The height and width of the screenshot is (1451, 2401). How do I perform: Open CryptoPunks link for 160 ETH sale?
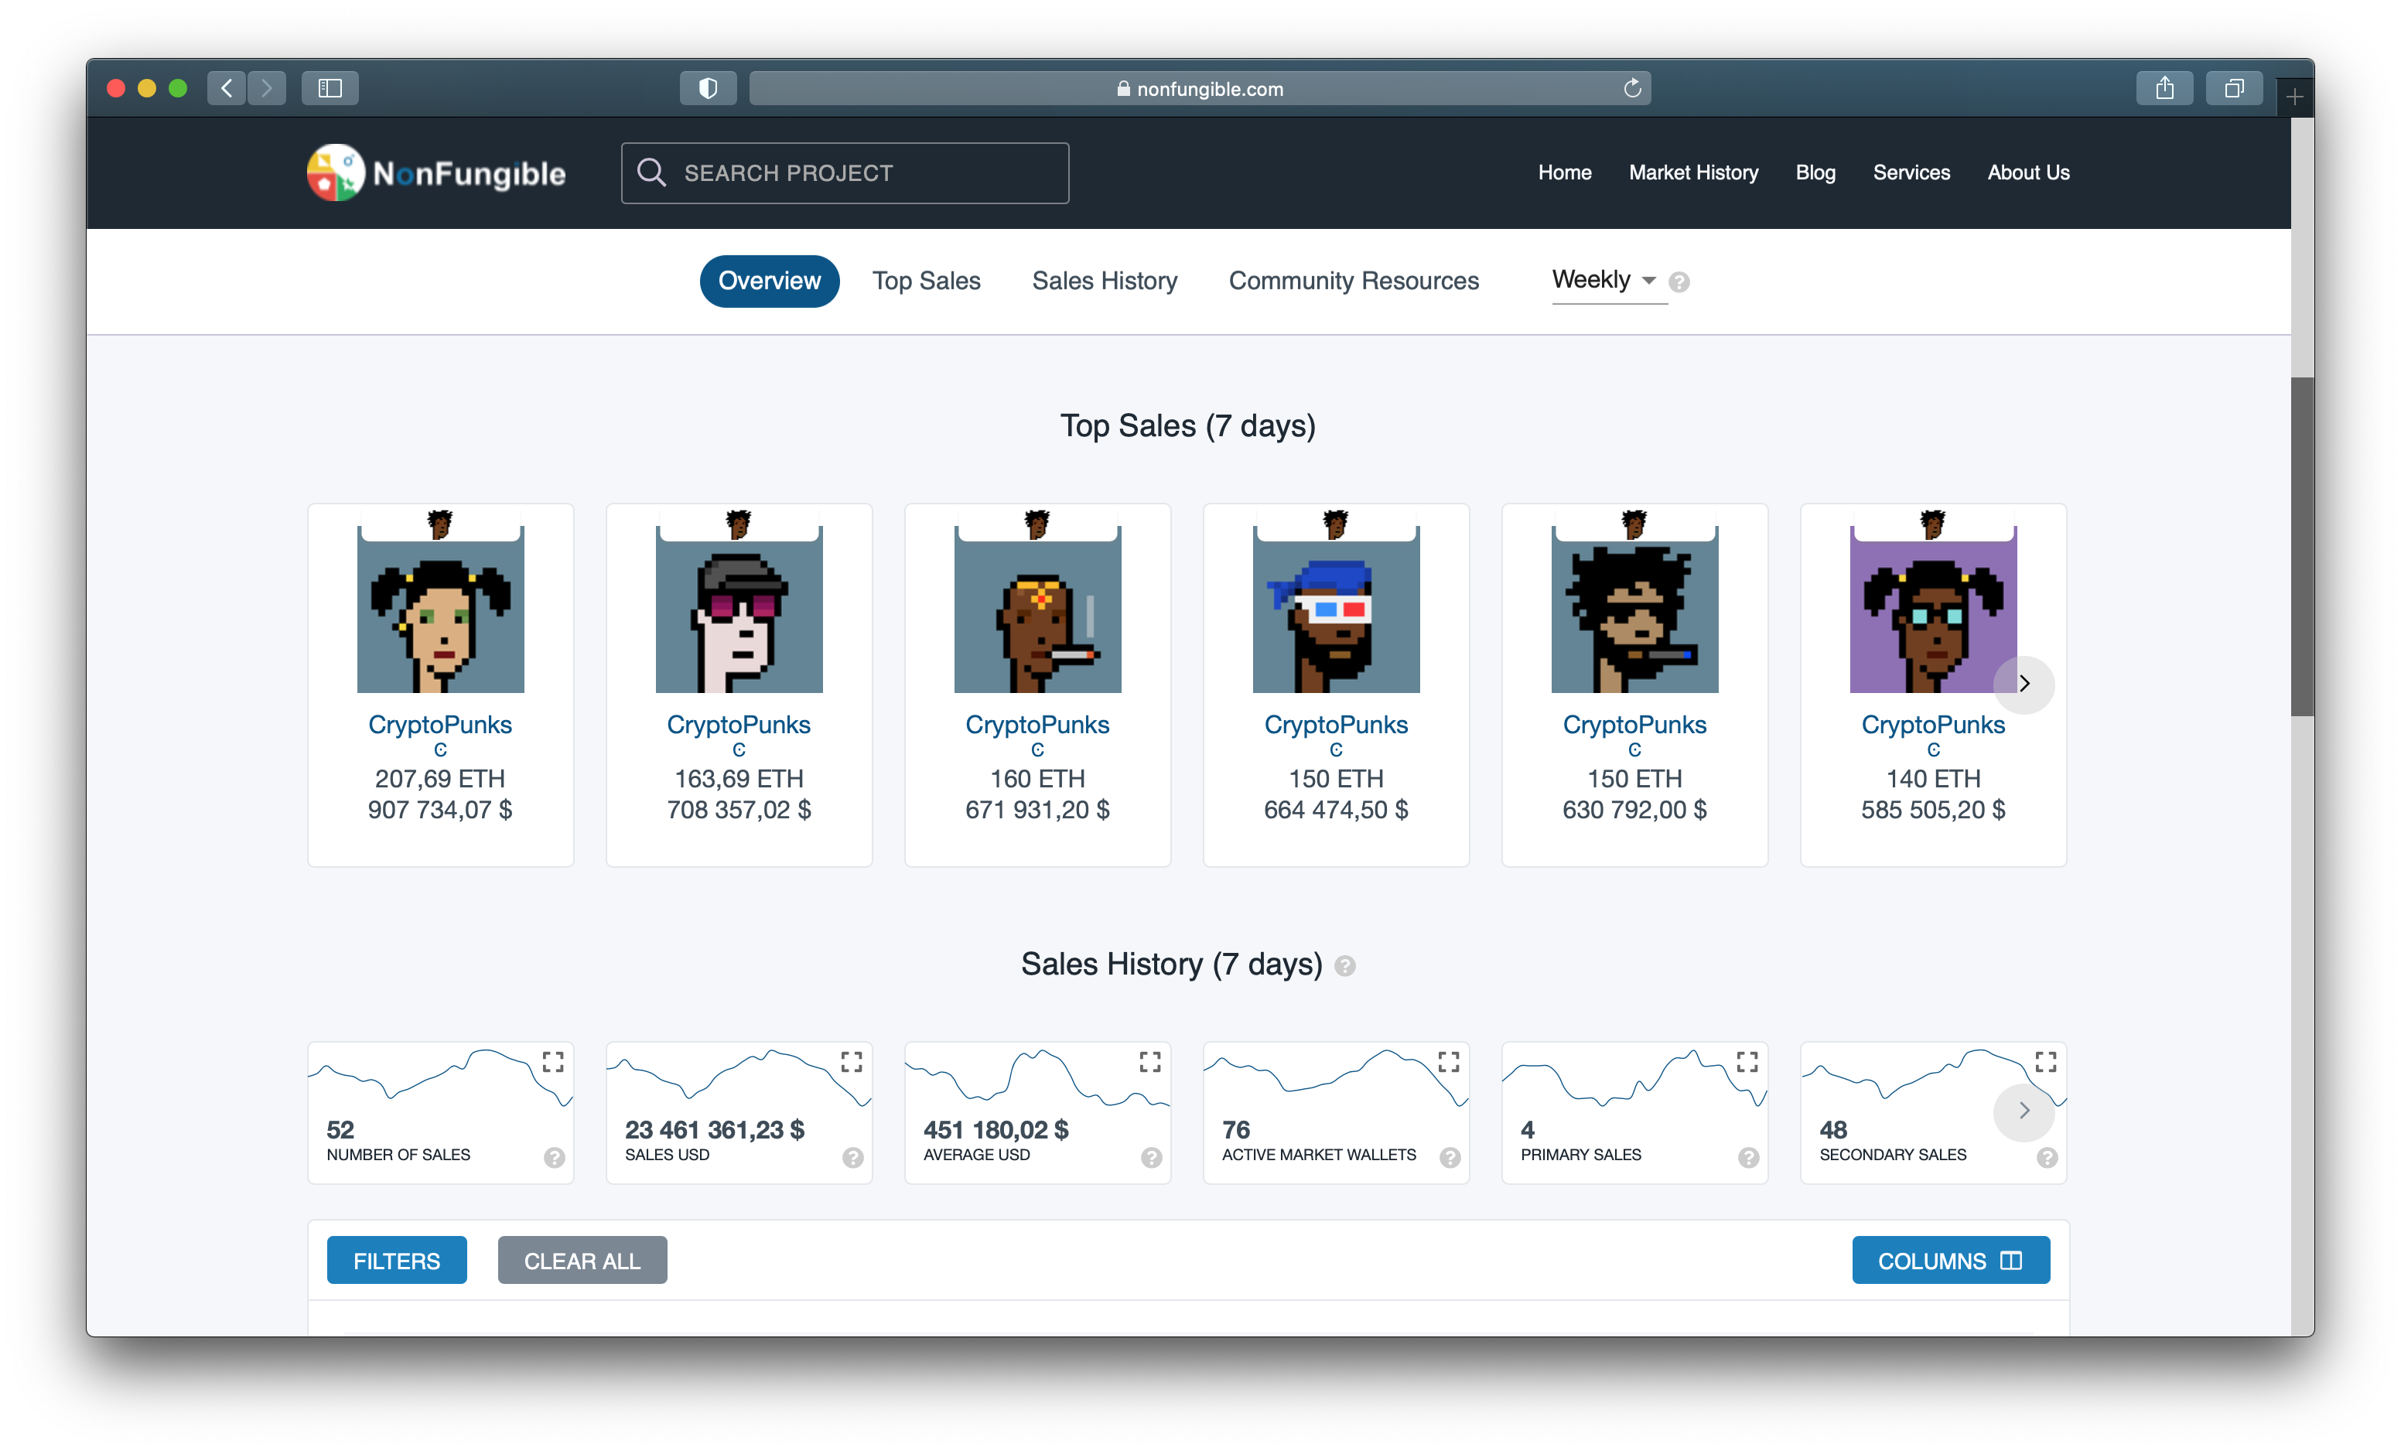[1037, 724]
